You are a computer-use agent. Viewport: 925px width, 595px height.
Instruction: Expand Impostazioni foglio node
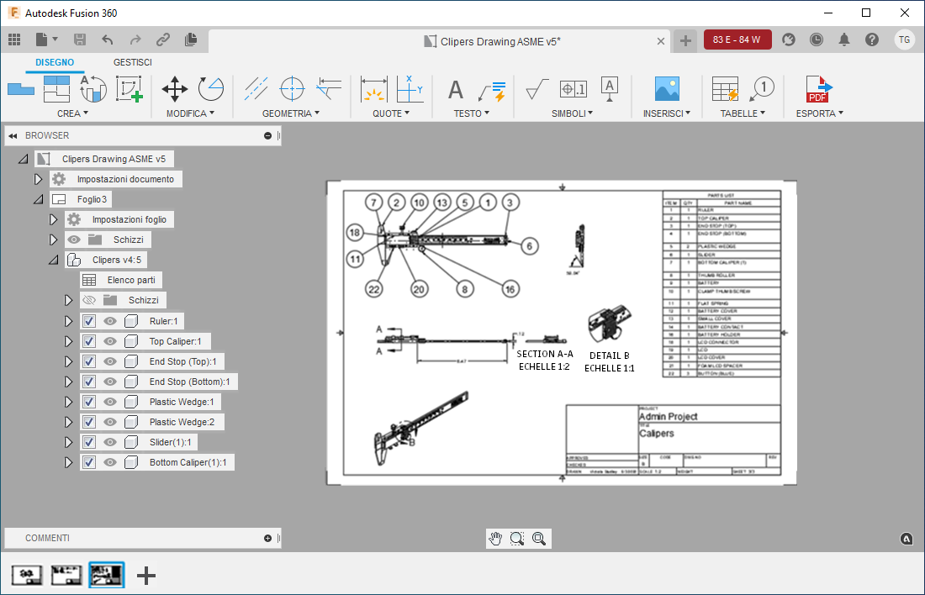[x=53, y=219]
